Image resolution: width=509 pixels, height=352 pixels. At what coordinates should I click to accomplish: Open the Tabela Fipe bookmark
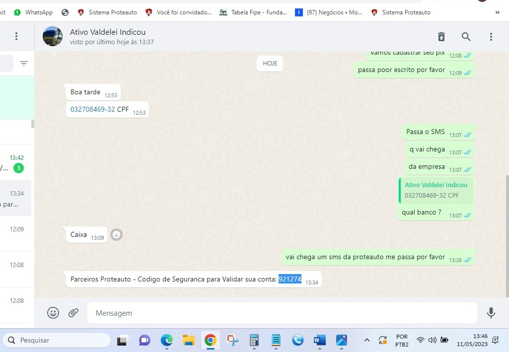tap(253, 12)
